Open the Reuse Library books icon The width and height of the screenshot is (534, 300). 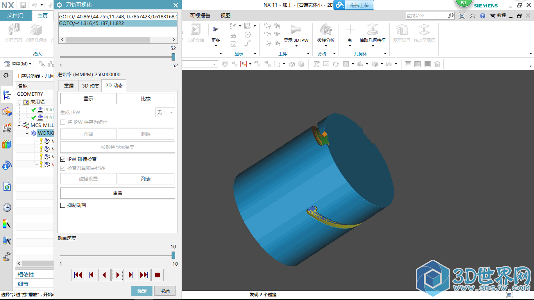[7, 145]
